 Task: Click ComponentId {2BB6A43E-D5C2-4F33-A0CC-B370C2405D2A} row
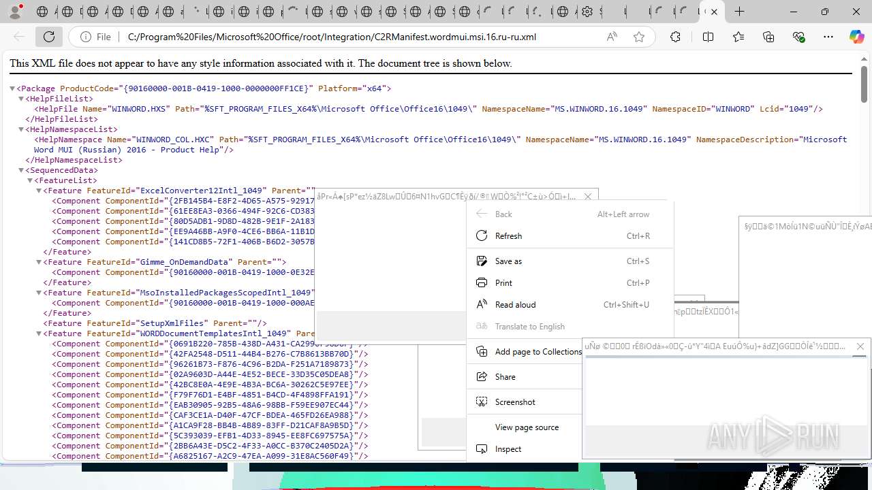tap(210, 446)
